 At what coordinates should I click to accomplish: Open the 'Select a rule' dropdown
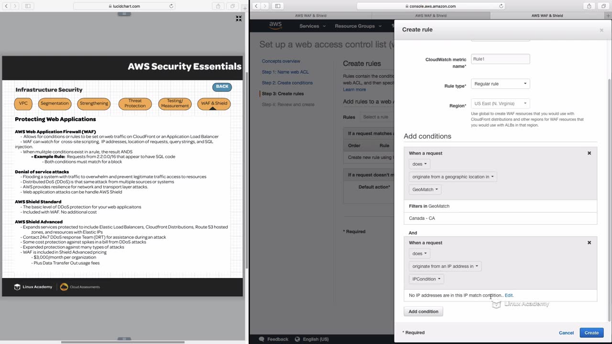(376, 117)
